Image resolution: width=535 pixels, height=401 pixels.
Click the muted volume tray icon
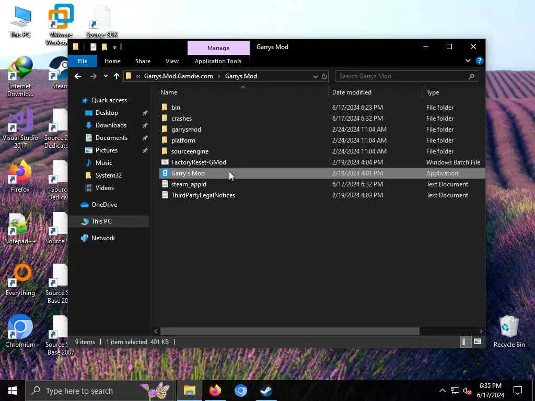coord(467,391)
